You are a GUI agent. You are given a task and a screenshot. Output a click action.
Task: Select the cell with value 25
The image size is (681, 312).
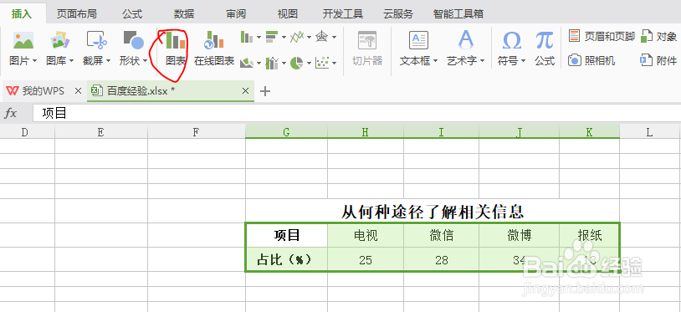(x=366, y=259)
